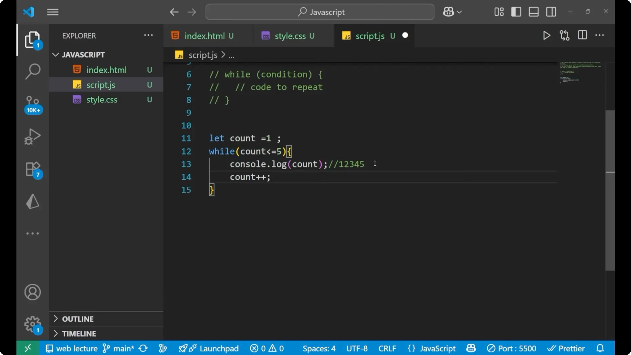The image size is (631, 355).
Task: Select the Run and Debug icon
Action: (32, 136)
